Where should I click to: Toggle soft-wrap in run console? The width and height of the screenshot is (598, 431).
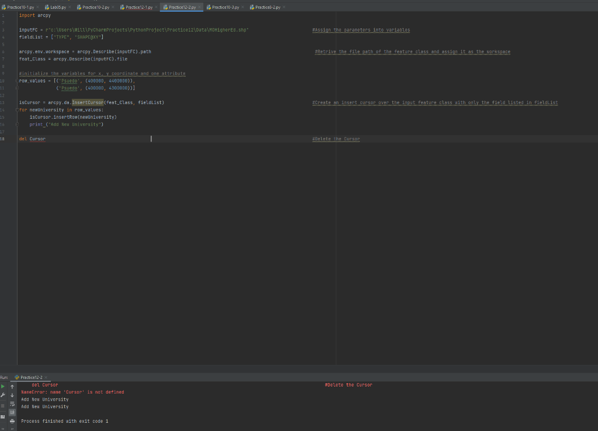point(12,404)
